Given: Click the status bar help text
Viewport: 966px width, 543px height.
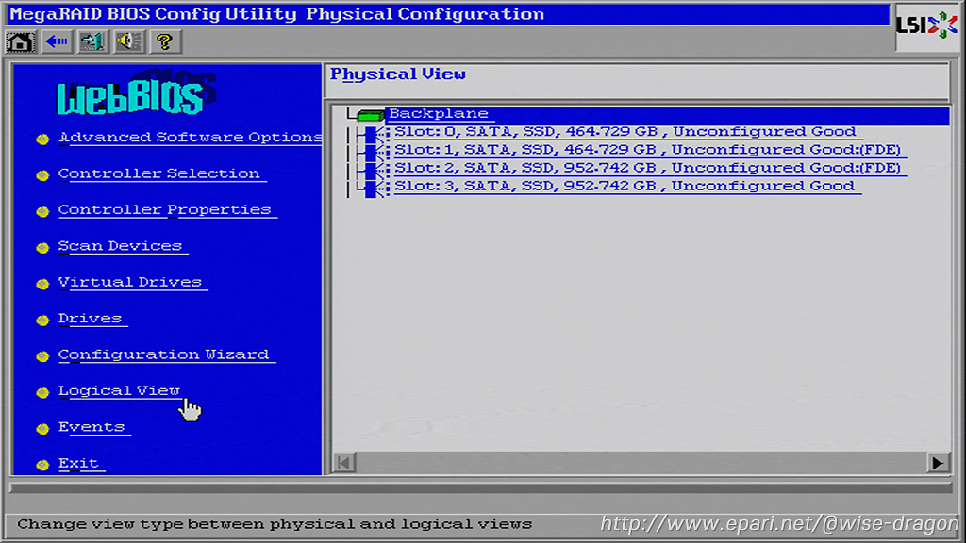Looking at the screenshot, I should pos(275,524).
